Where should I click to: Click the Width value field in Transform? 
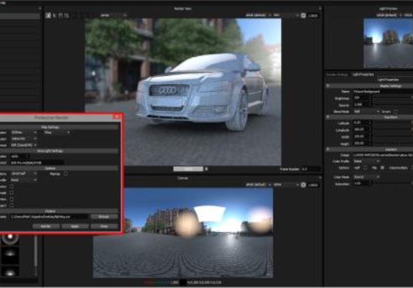pyautogui.click(x=362, y=136)
